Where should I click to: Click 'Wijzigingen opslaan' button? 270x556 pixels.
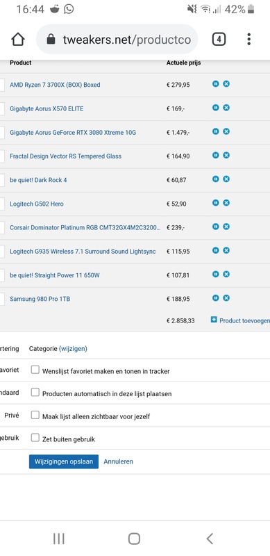point(64,461)
